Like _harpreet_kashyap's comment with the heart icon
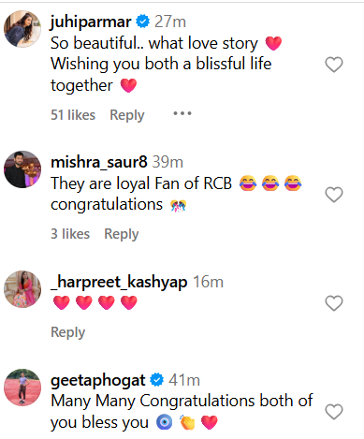Viewport: 364px width, 439px height. click(334, 303)
